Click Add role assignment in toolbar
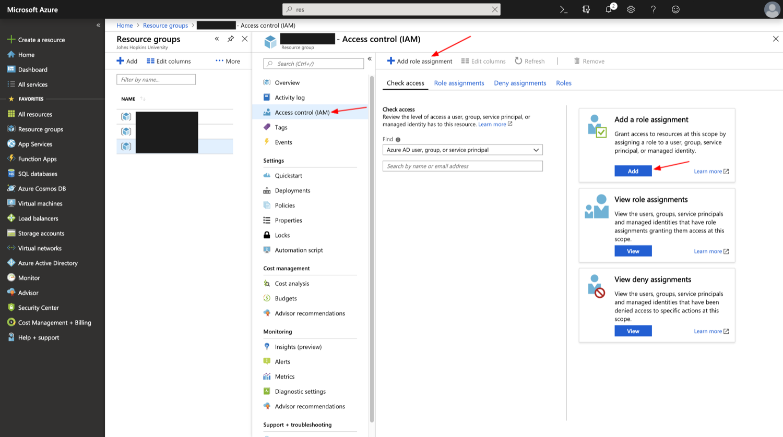This screenshot has height=437, width=783. coord(420,61)
